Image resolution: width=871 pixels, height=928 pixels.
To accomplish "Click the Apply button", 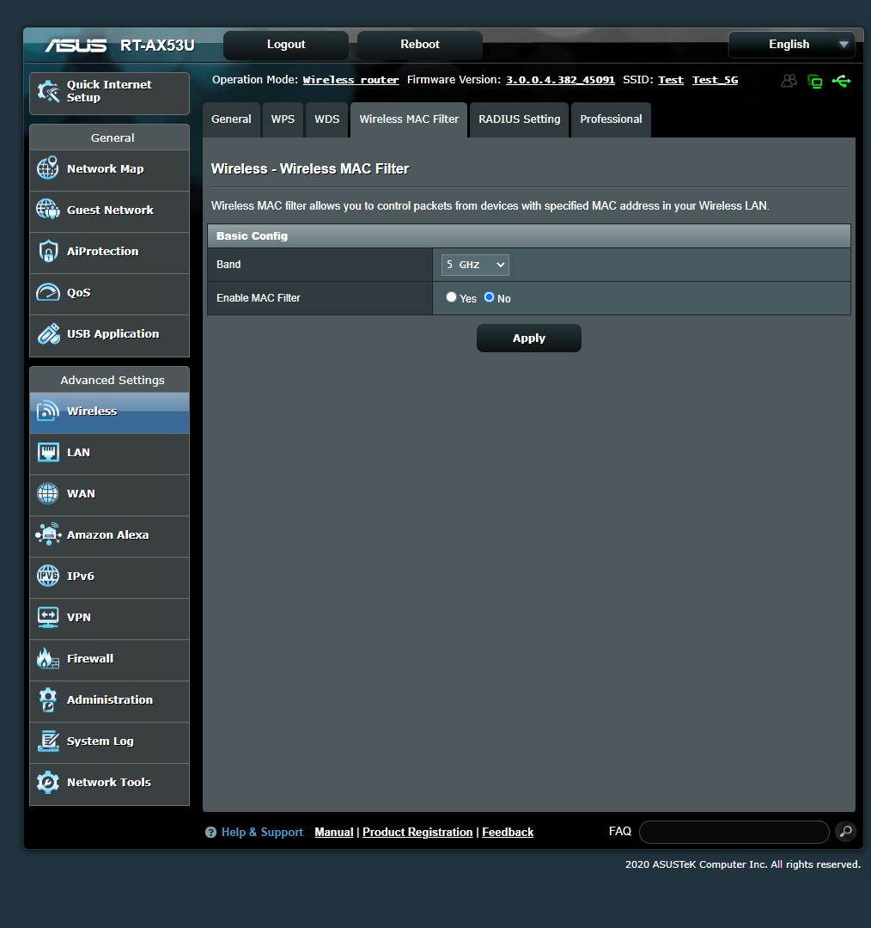I will tap(529, 338).
